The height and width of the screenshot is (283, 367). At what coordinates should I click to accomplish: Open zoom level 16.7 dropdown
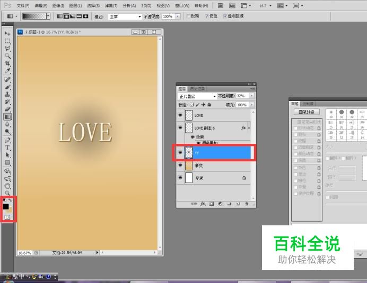coord(270,5)
